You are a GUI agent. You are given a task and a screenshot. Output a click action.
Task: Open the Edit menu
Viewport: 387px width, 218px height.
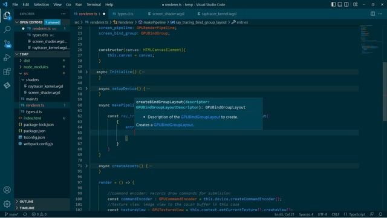tap(25, 4)
